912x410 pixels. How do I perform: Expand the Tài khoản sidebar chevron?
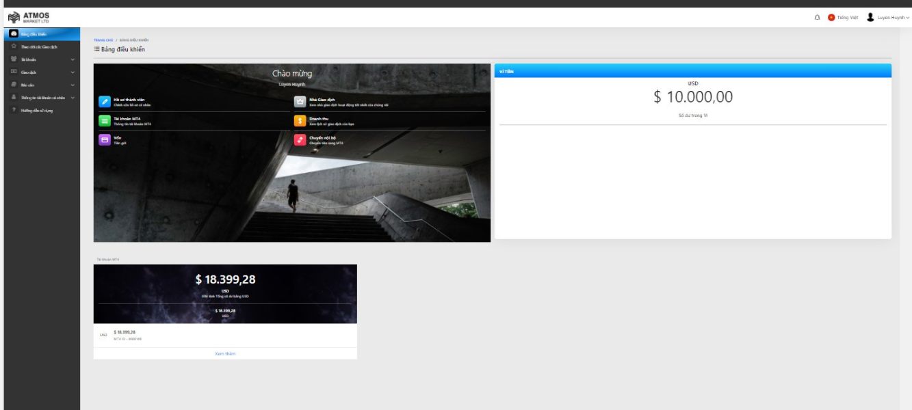coord(73,59)
